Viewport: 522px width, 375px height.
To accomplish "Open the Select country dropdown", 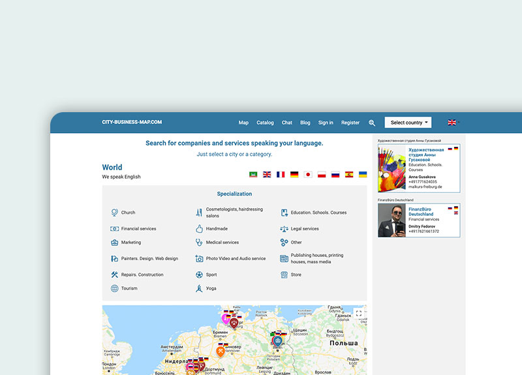I will (408, 123).
